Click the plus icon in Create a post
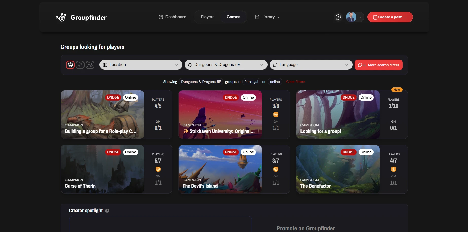468x232 pixels. coord(375,17)
